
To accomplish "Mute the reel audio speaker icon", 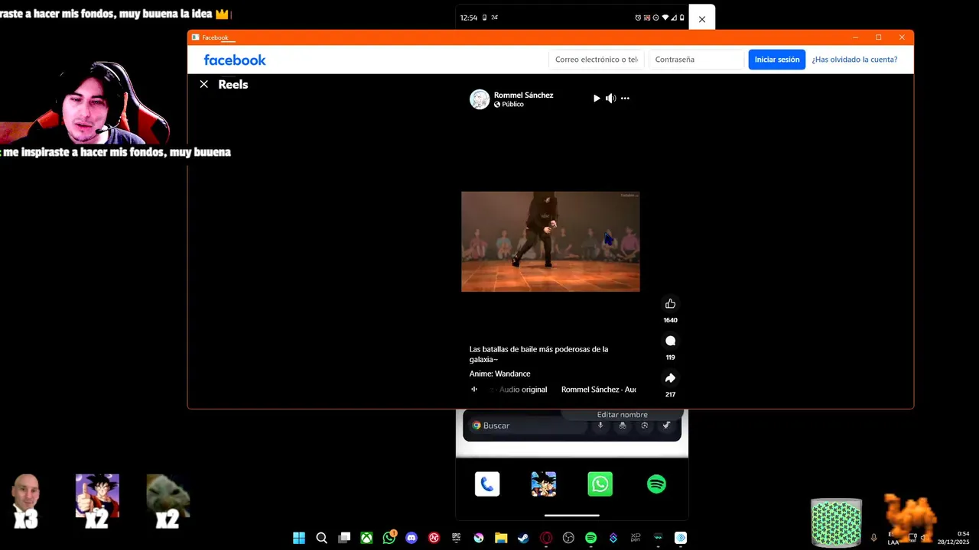I will click(x=610, y=99).
